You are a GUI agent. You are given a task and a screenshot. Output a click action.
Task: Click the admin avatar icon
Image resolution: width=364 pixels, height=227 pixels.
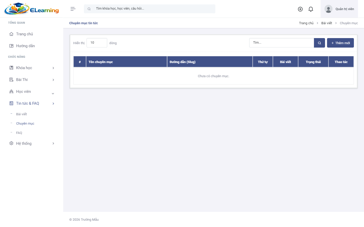tap(328, 9)
